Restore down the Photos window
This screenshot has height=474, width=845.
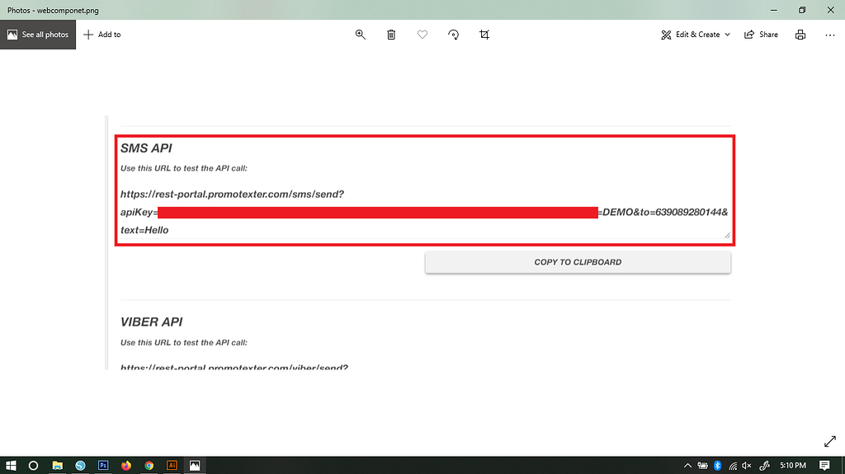tap(802, 10)
